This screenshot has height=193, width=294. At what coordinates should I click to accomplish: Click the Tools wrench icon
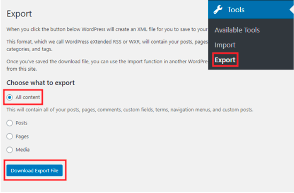pos(218,10)
